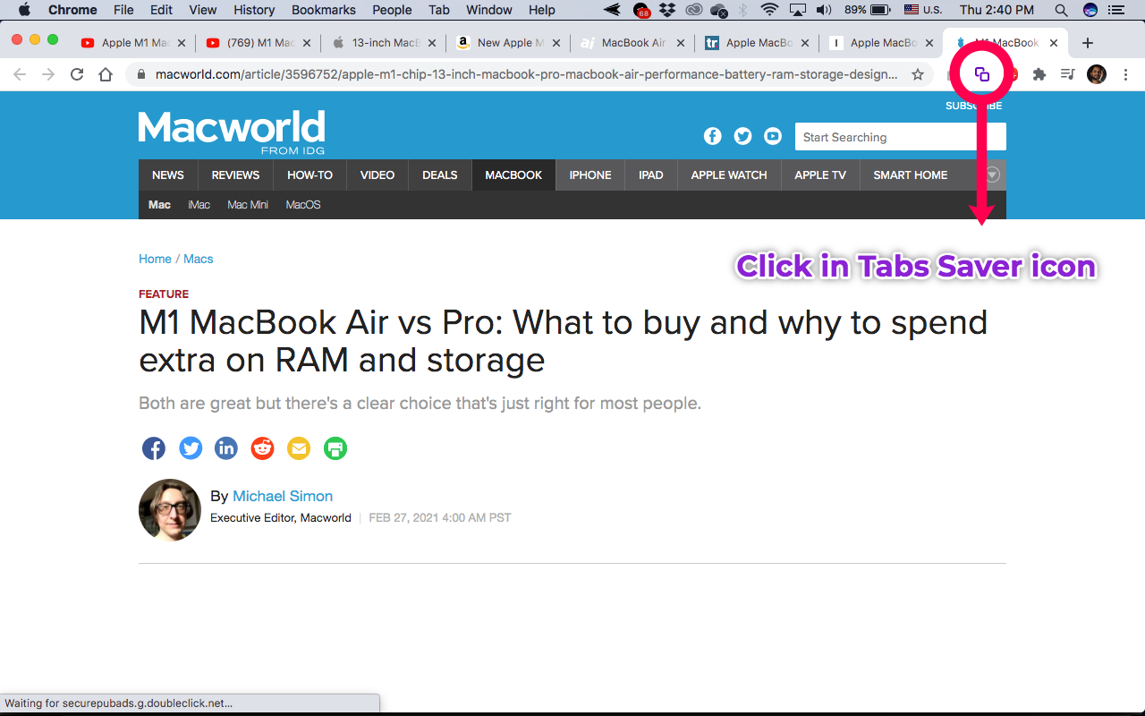Open the Bookmarks menu
The height and width of the screenshot is (716, 1145).
(323, 10)
